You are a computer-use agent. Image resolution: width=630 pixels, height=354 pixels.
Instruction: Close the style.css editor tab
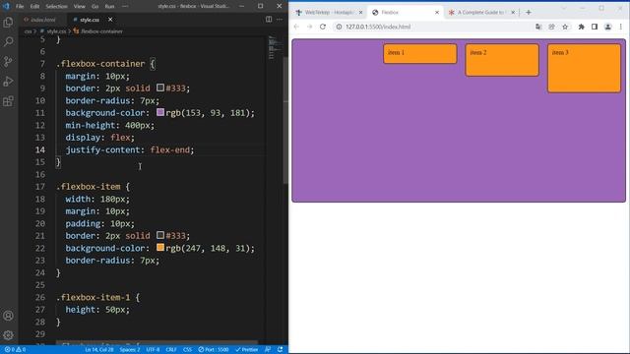[110, 20]
